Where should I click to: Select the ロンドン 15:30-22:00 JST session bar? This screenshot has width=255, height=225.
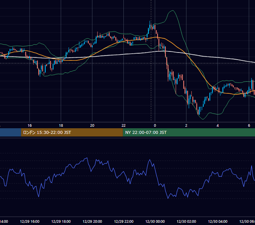click(72, 132)
